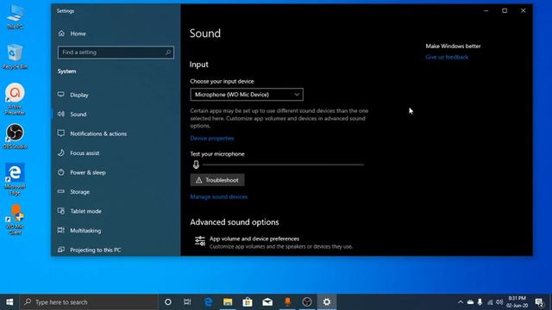This screenshot has height=310, width=552.
Task: Click the microphone tray icon
Action: point(480,302)
